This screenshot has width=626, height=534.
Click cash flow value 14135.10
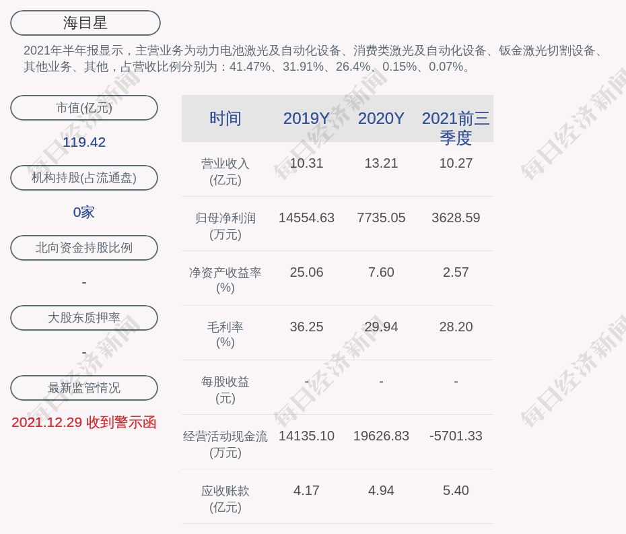(306, 436)
